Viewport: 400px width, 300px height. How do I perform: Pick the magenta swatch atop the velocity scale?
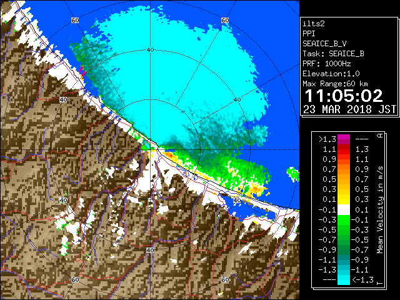(x=344, y=139)
